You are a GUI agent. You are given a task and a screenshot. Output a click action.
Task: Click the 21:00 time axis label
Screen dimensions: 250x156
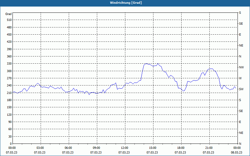pyautogui.click(x=209, y=148)
